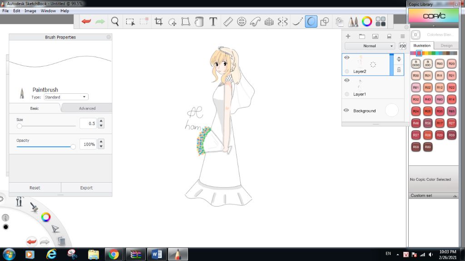The height and width of the screenshot is (261, 465).
Task: Turn on the Ruler guide
Action: click(228, 21)
